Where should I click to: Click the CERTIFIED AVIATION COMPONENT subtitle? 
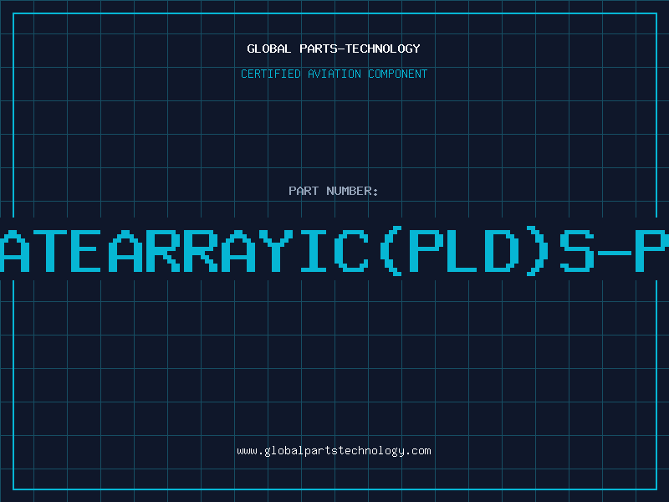coord(334,74)
